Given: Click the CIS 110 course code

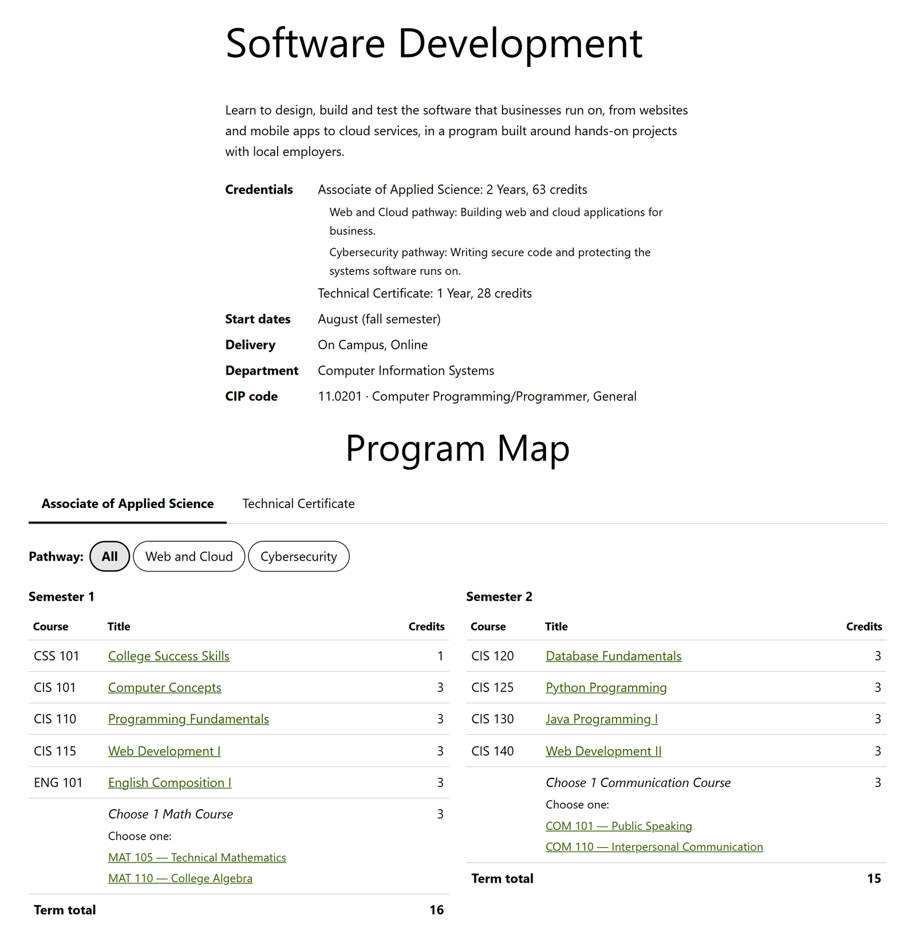Looking at the screenshot, I should pyautogui.click(x=55, y=719).
